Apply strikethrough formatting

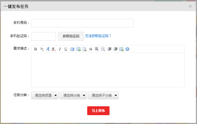tap(91, 49)
